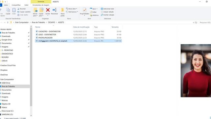Click Inverter seleção command
The image size is (211, 119).
pyautogui.click(x=107, y=15)
